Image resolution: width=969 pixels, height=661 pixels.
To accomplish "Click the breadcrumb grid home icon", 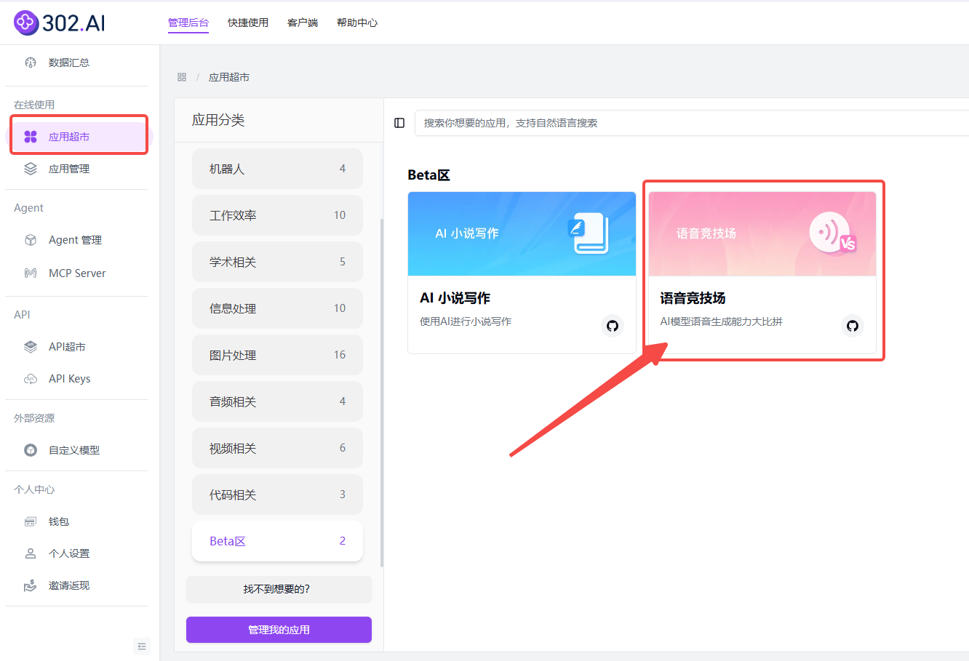I will pos(182,77).
